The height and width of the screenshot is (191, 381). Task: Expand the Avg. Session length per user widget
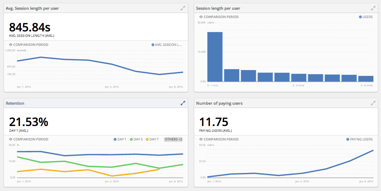pyautogui.click(x=183, y=8)
